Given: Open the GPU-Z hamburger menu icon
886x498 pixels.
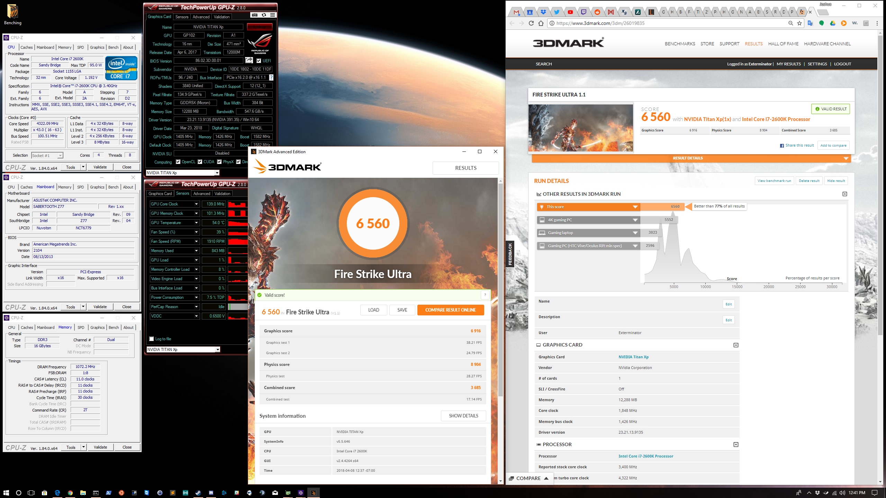Looking at the screenshot, I should (273, 15).
